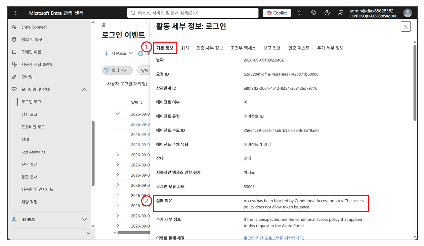
Task: Open the 인증 세부 정보 tab
Action: (210, 48)
